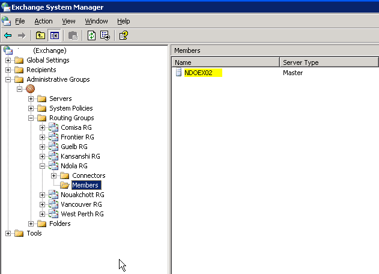Select the round administrative group icon
This screenshot has width=379, height=274.
click(30, 89)
